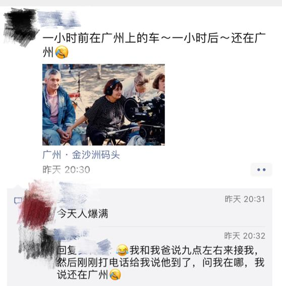Open the first commenter's blurred name
This screenshot has height=286, width=282.
pyautogui.click(x=73, y=193)
